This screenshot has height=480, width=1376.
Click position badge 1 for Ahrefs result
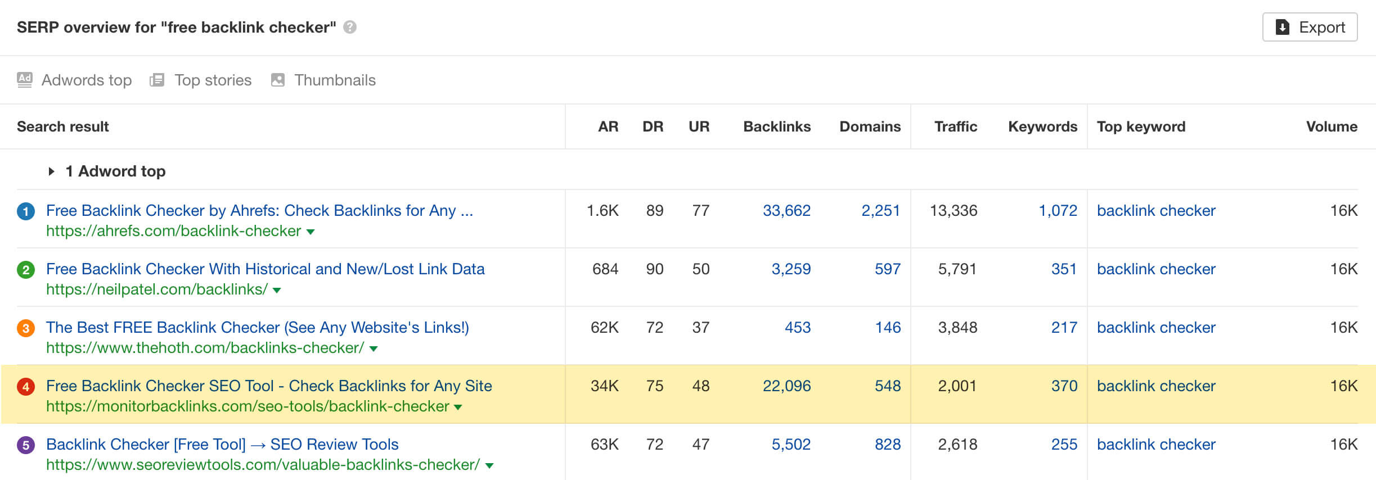[26, 211]
